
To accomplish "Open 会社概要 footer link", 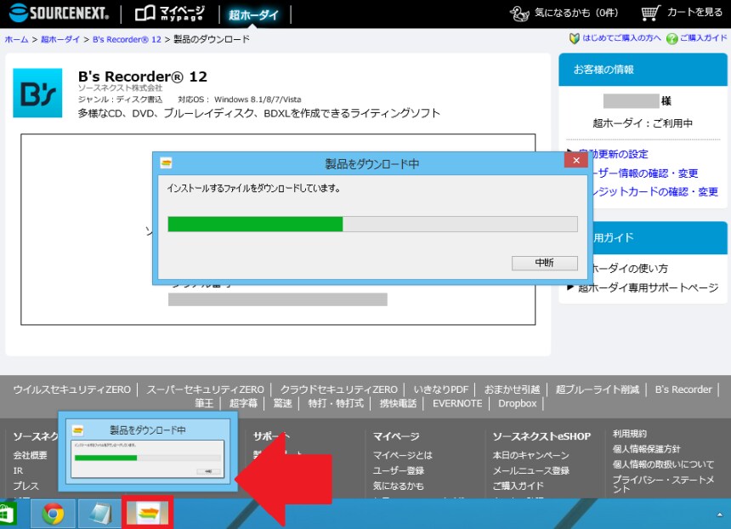I will click(x=31, y=455).
